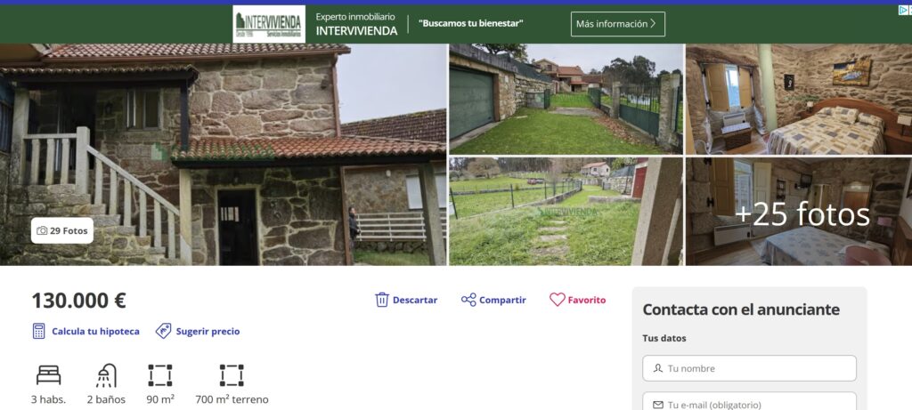Focus the Tu e-mail (obligatorio) field
Screen dimensions: 912x410
pyautogui.click(x=749, y=402)
